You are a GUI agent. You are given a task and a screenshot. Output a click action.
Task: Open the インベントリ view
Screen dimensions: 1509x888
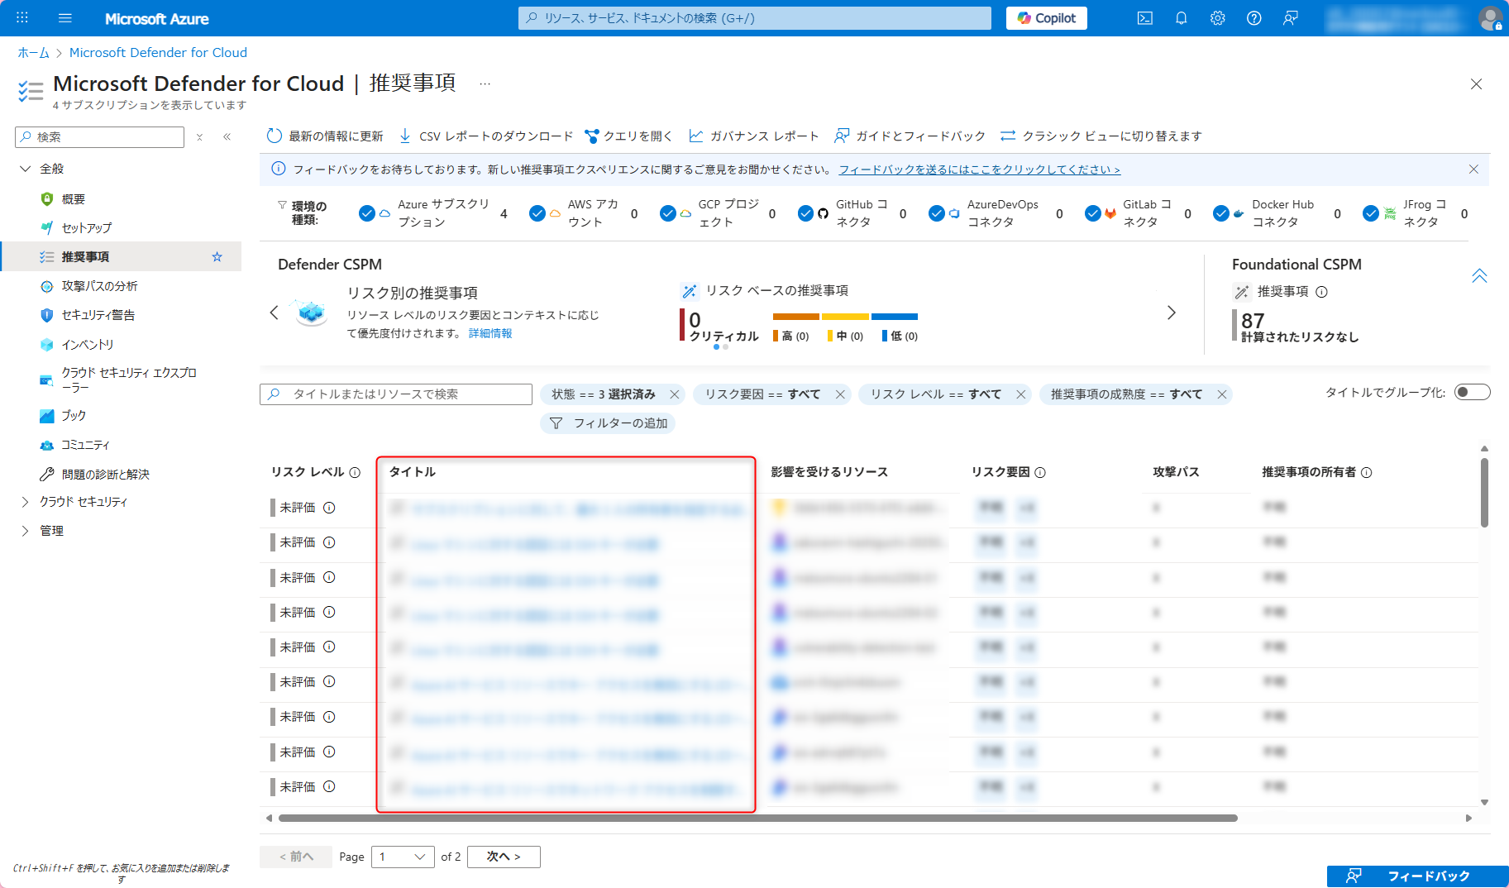[x=88, y=344]
